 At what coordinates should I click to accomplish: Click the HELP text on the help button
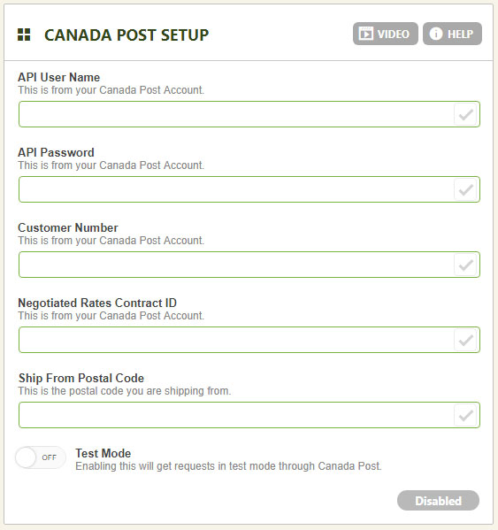pyautogui.click(x=460, y=34)
